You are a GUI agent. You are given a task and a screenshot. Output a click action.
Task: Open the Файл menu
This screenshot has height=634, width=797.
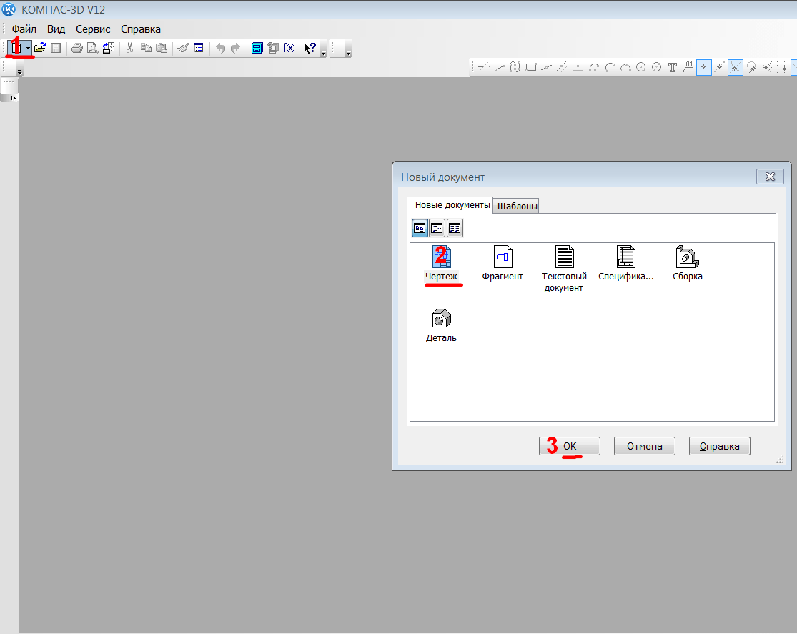pos(24,29)
